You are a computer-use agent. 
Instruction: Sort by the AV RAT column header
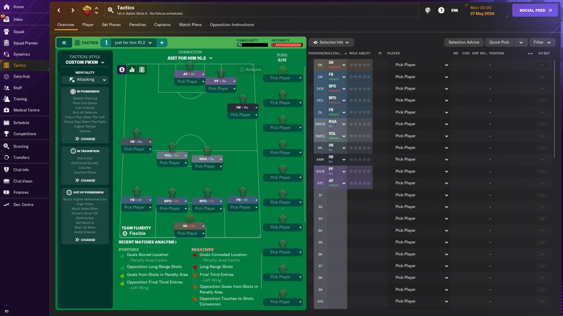point(544,54)
